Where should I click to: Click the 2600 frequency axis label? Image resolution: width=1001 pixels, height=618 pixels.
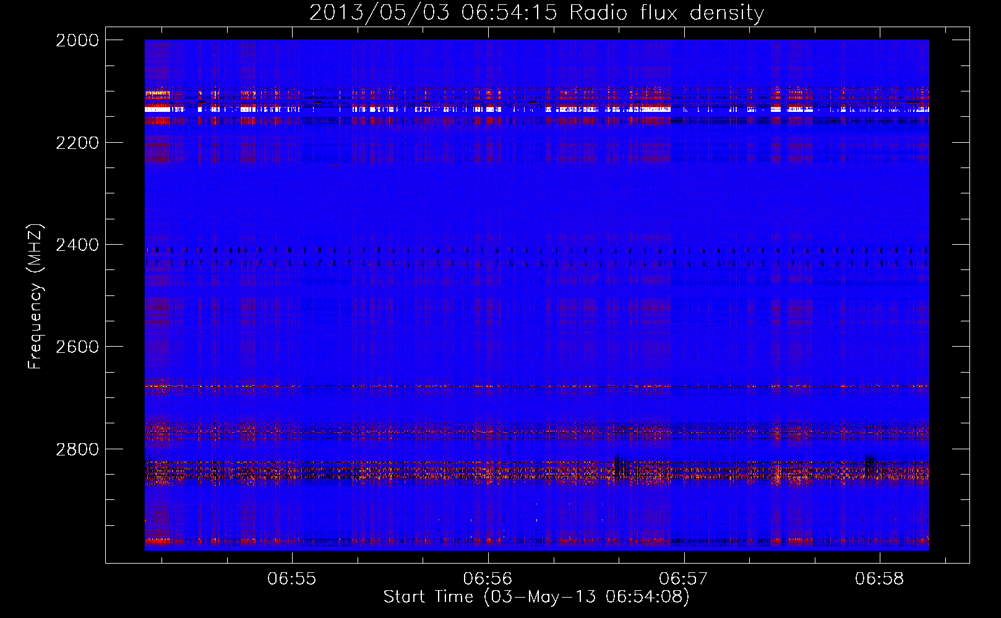77,347
